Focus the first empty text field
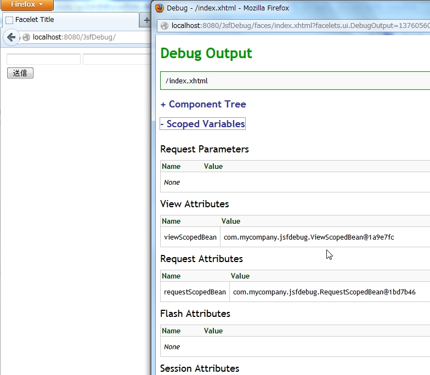Screen dimensions: 430x375 click(x=44, y=59)
